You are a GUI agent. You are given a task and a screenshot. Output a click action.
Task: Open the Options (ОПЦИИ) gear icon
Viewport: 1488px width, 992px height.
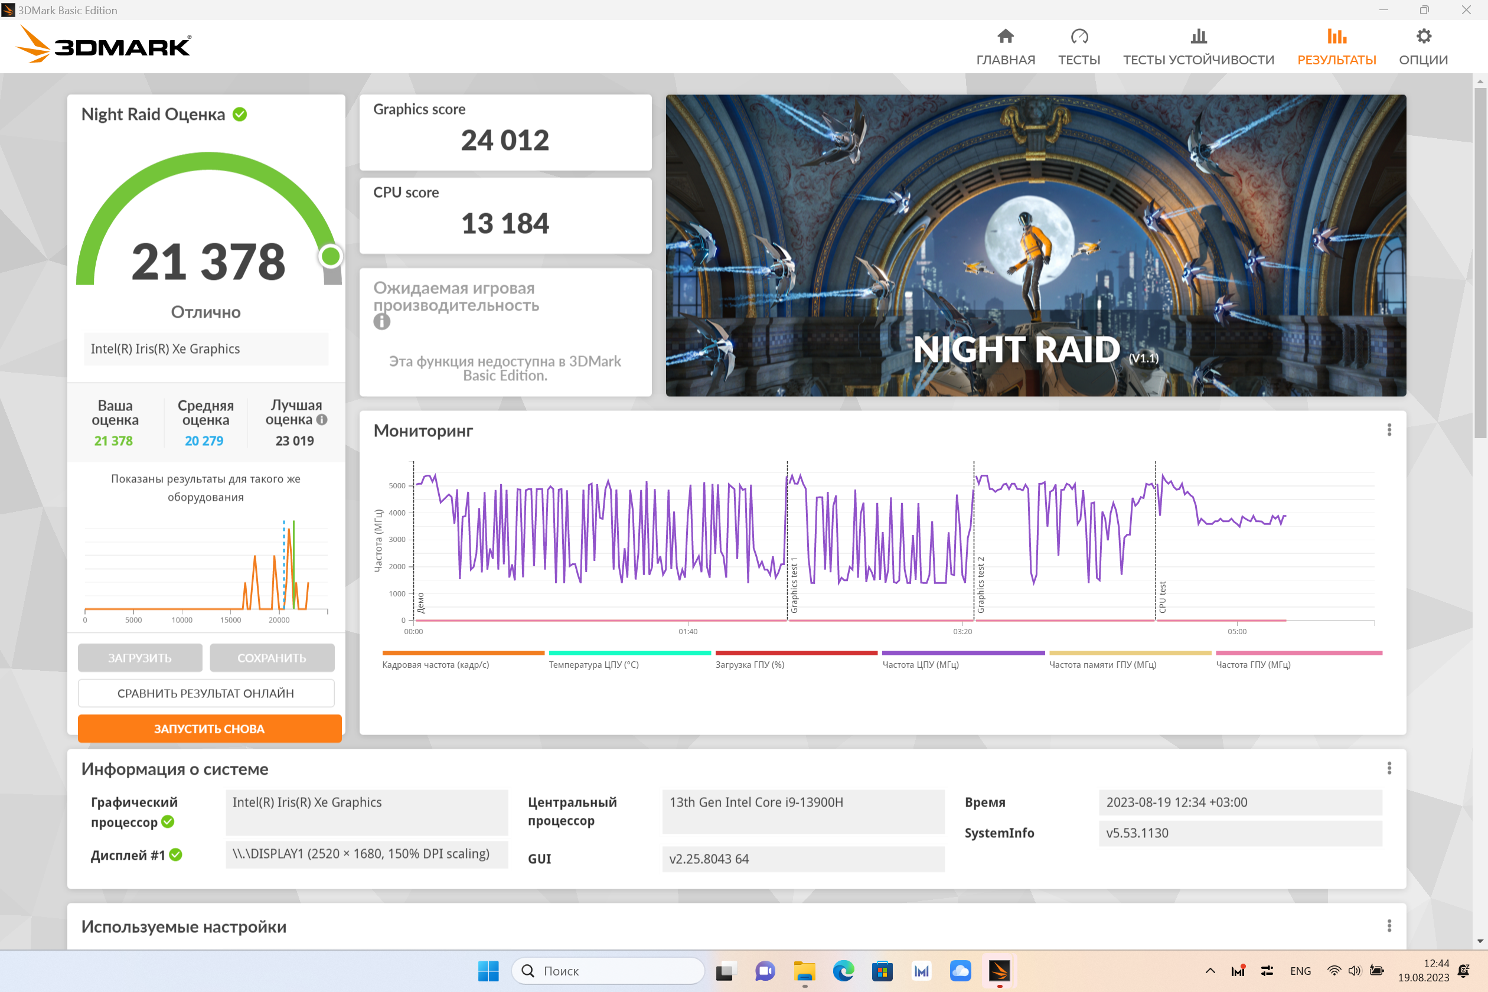pos(1424,37)
